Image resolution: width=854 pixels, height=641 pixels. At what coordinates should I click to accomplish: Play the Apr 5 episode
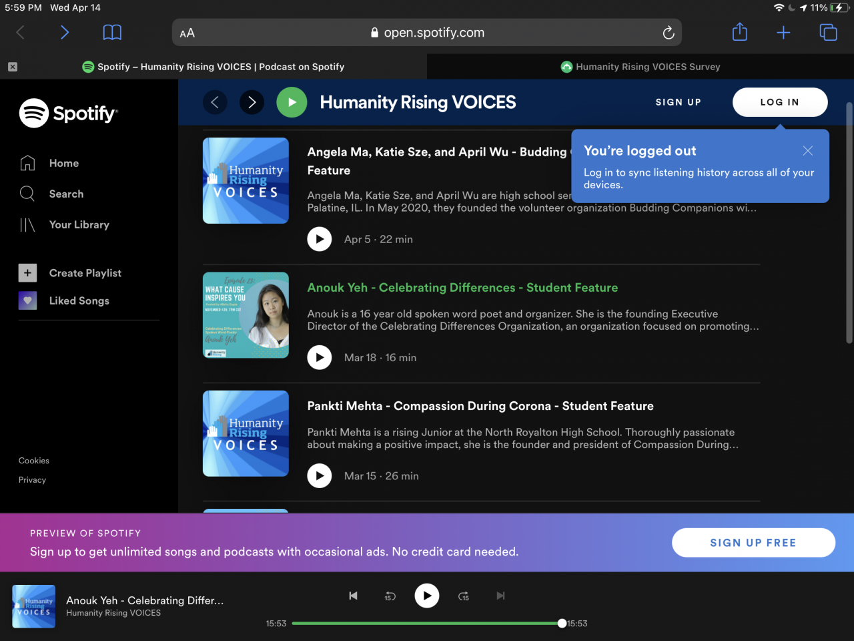(x=320, y=239)
